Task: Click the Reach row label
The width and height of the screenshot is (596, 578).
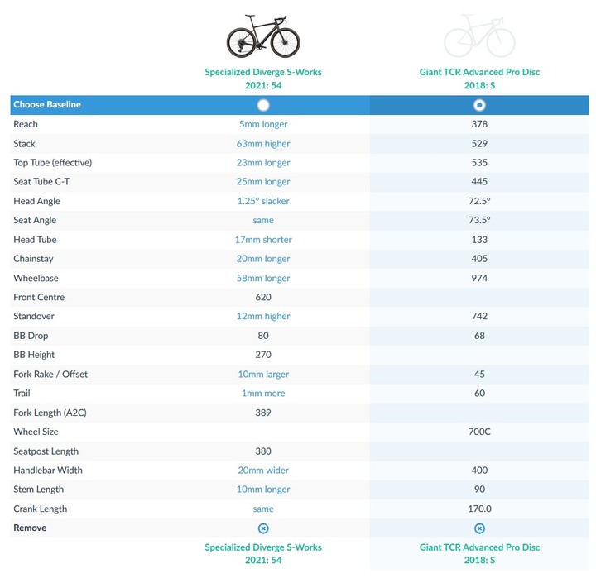Action: coord(26,124)
